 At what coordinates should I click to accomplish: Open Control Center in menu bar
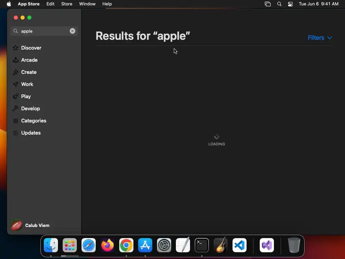pos(290,4)
